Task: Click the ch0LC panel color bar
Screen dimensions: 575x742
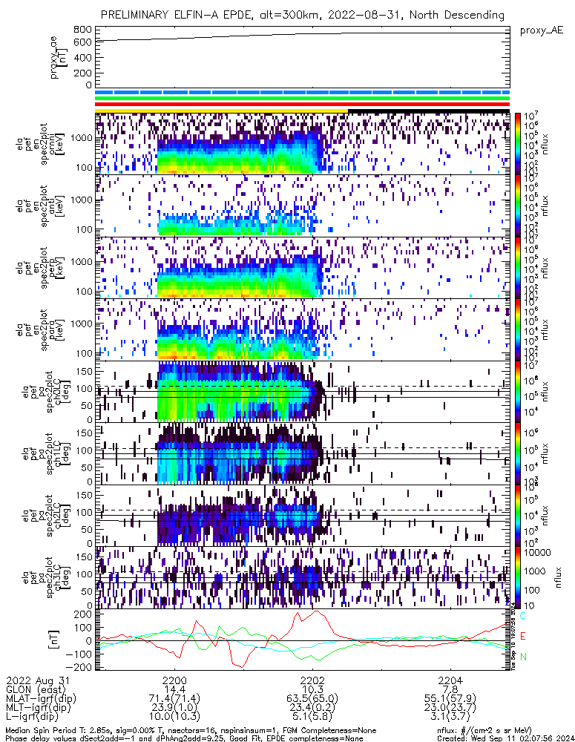Action: (518, 392)
